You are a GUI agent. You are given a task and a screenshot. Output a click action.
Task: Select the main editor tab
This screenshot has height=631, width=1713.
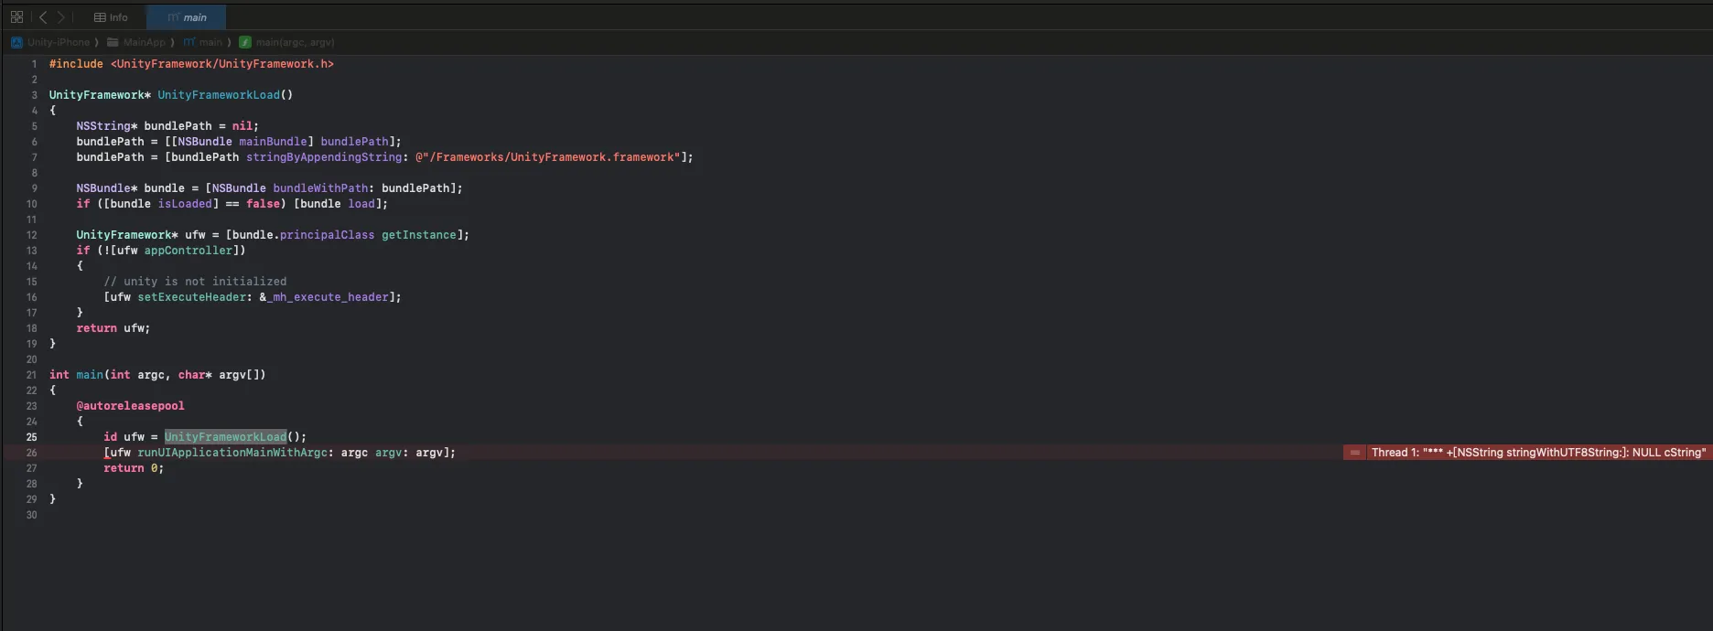(187, 17)
